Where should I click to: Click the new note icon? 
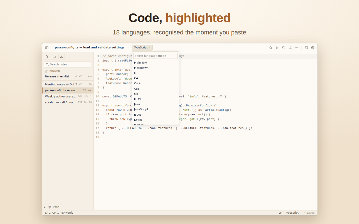pos(47,57)
